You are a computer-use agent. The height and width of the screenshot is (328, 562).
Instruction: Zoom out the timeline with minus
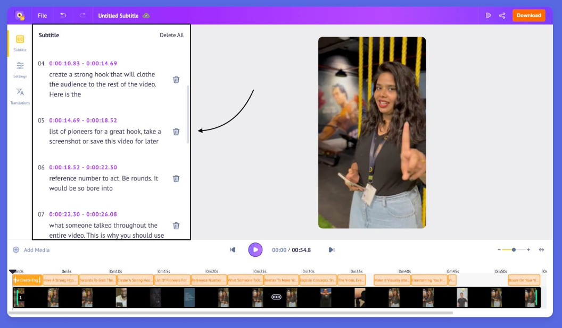click(x=499, y=250)
